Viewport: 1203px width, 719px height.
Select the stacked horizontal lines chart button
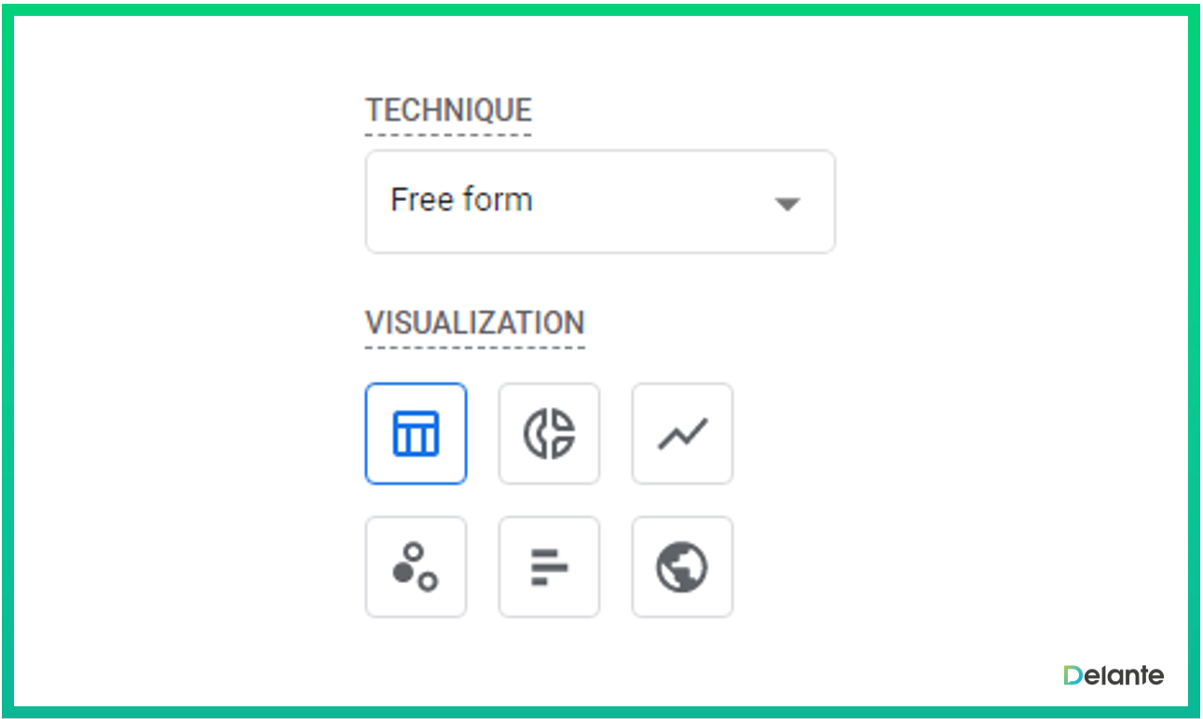pyautogui.click(x=549, y=567)
